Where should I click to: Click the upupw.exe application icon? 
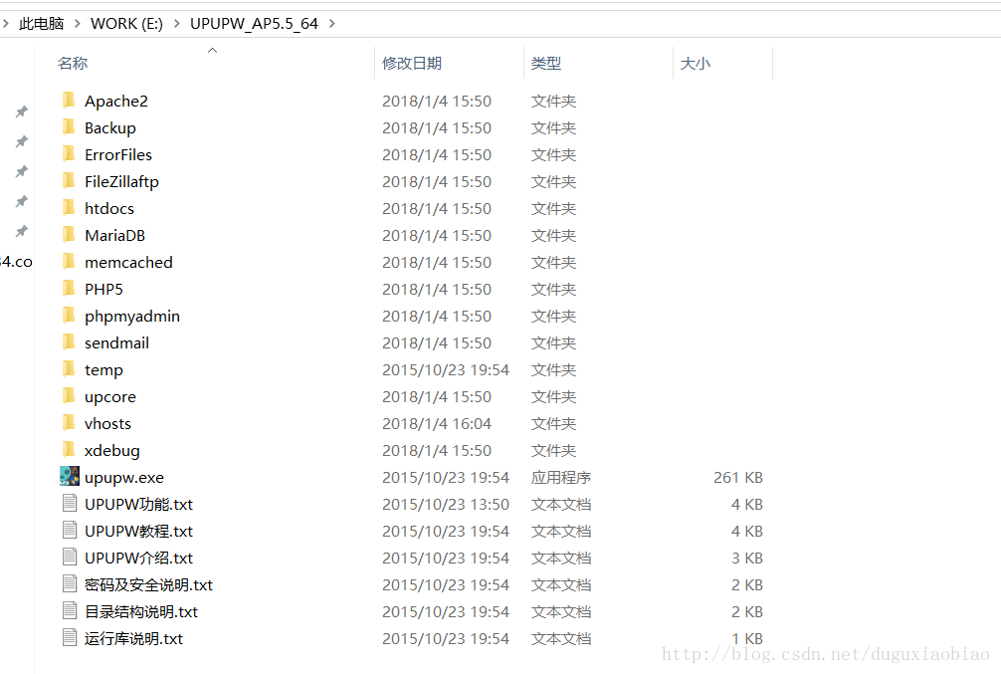pos(70,476)
